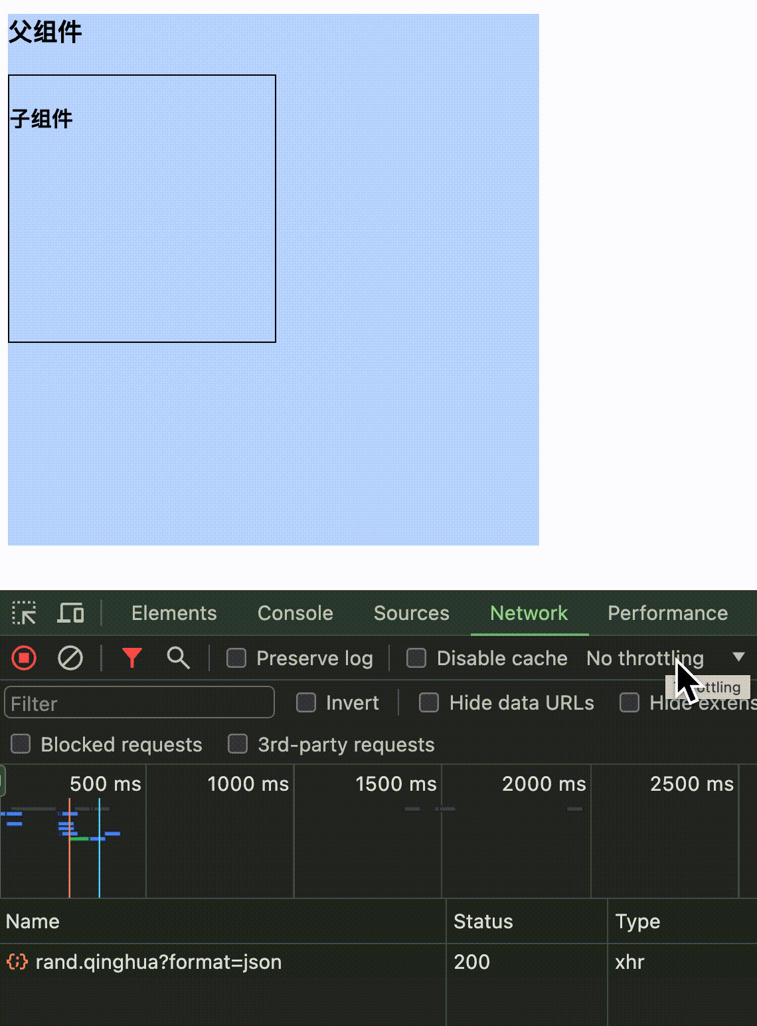757x1026 pixels.
Task: Tick the 3rd-party requests checkbox
Action: click(238, 744)
